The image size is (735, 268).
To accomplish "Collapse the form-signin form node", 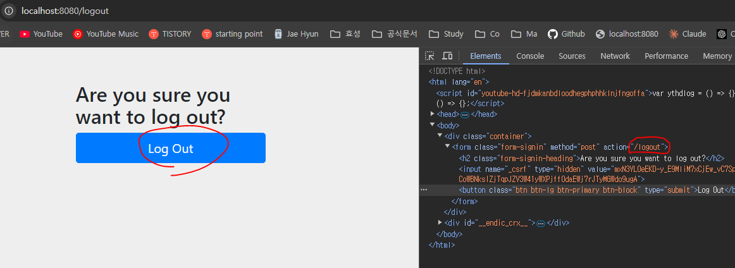I will [x=447, y=147].
